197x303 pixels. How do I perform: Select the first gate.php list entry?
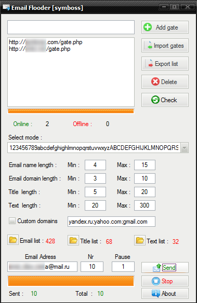tap(46, 42)
